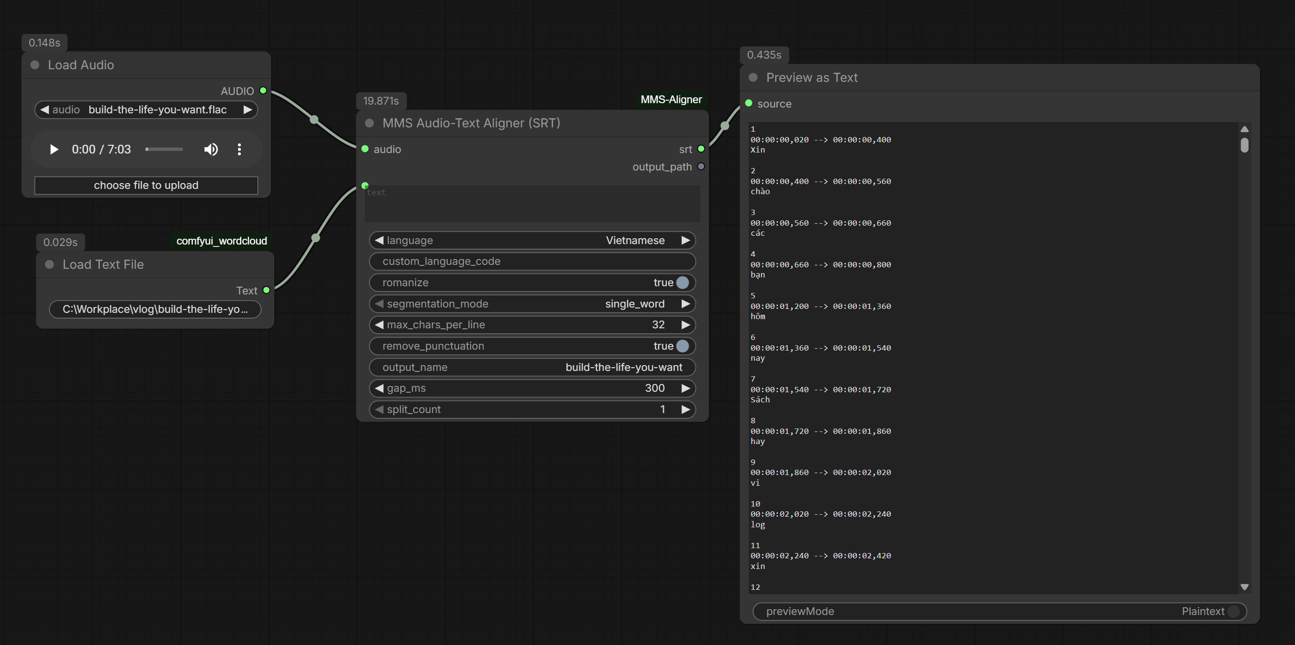This screenshot has width=1295, height=645.
Task: Seek in the audio progress bar
Action: coord(164,149)
